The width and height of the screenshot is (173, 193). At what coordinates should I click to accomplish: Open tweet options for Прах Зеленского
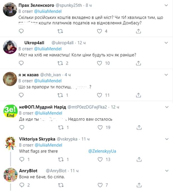pyautogui.click(x=166, y=5)
